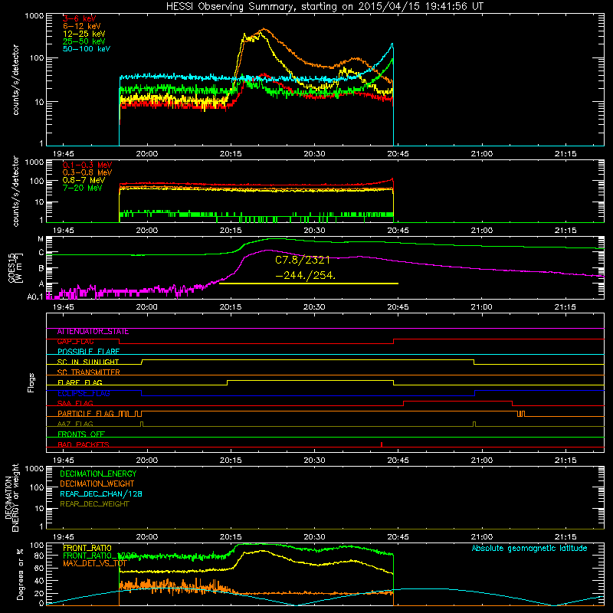Click the yellow flare duration bar in the GOES panel
This screenshot has height=613, width=613.
coord(309,283)
